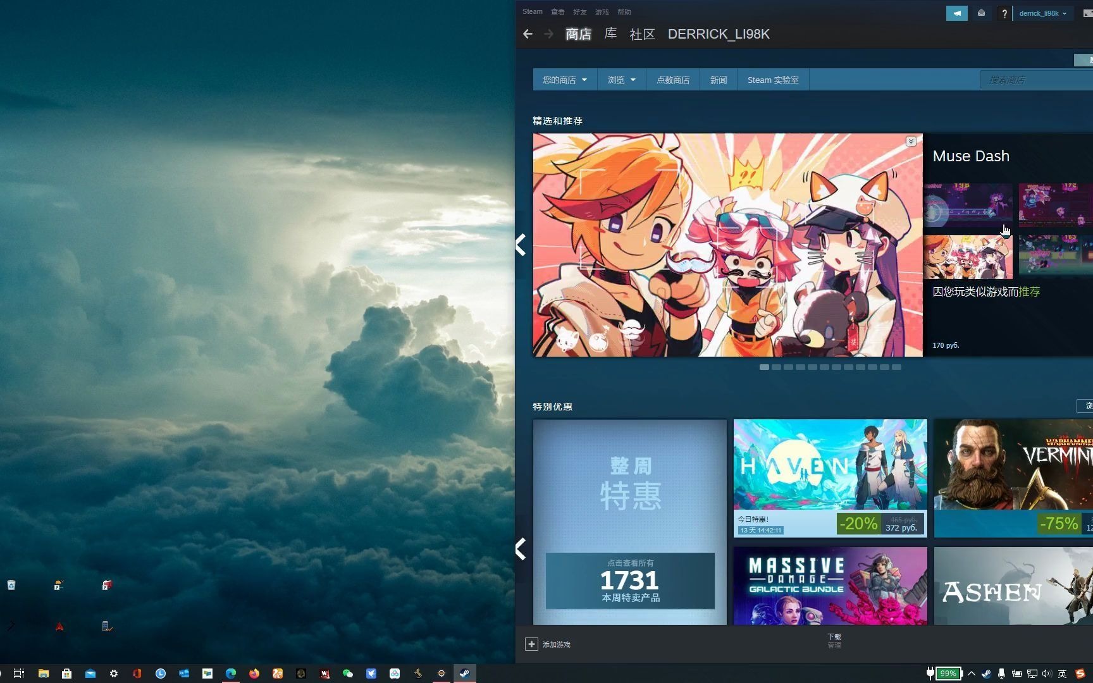1093x683 pixels.
Task: Show previous featured carousel item
Action: pyautogui.click(x=521, y=245)
